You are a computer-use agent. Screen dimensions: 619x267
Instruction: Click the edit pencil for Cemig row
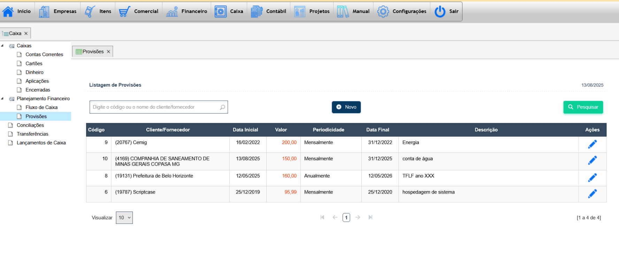592,144
